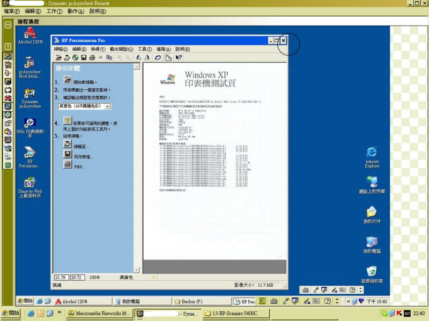The image size is (429, 321).
Task: Open Alcohol 120% desktop shortcut
Action: pos(30,36)
